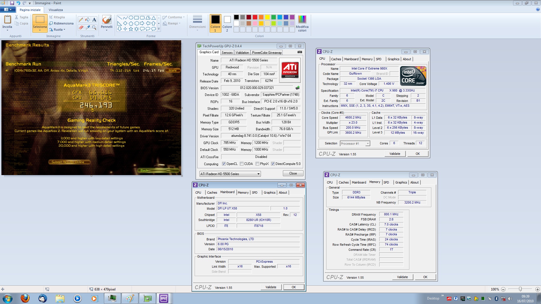
Task: Open the ATI Radeon HD 5500 Series dropdown
Action: 258,174
